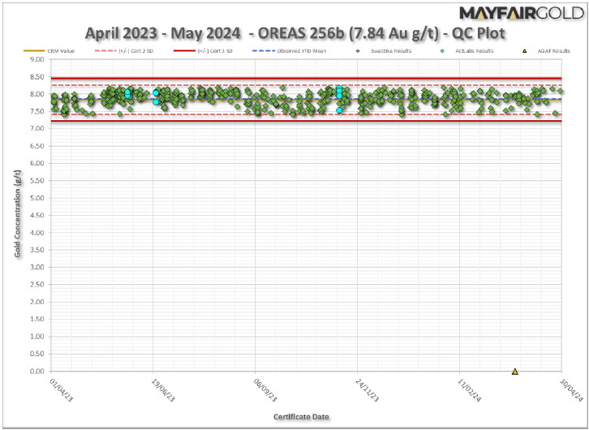Image resolution: width=589 pixels, height=430 pixels.
Task: Click the 19/06/23 date label
Action: (163, 389)
